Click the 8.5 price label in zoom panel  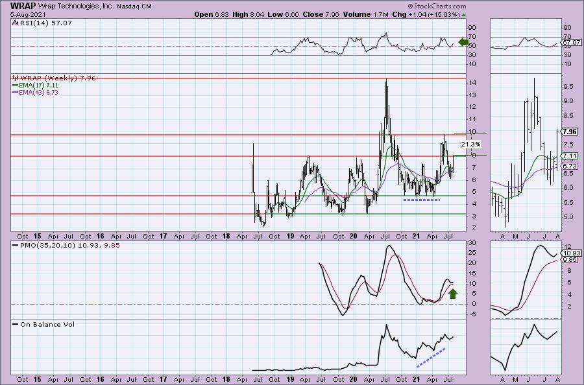[x=568, y=116]
